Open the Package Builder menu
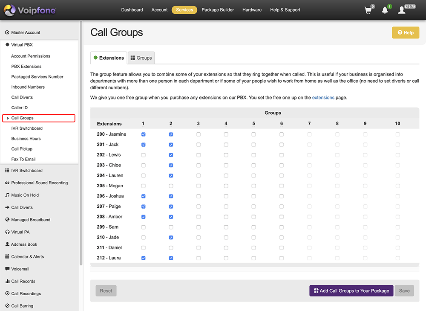Screen dimensions: 426x311 (218, 10)
